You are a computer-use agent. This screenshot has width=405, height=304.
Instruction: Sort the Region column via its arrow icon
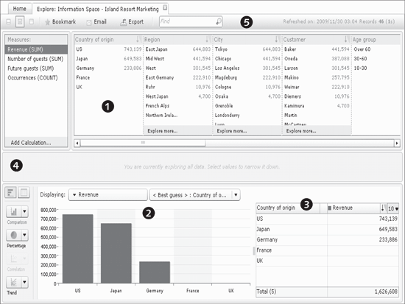(207, 39)
